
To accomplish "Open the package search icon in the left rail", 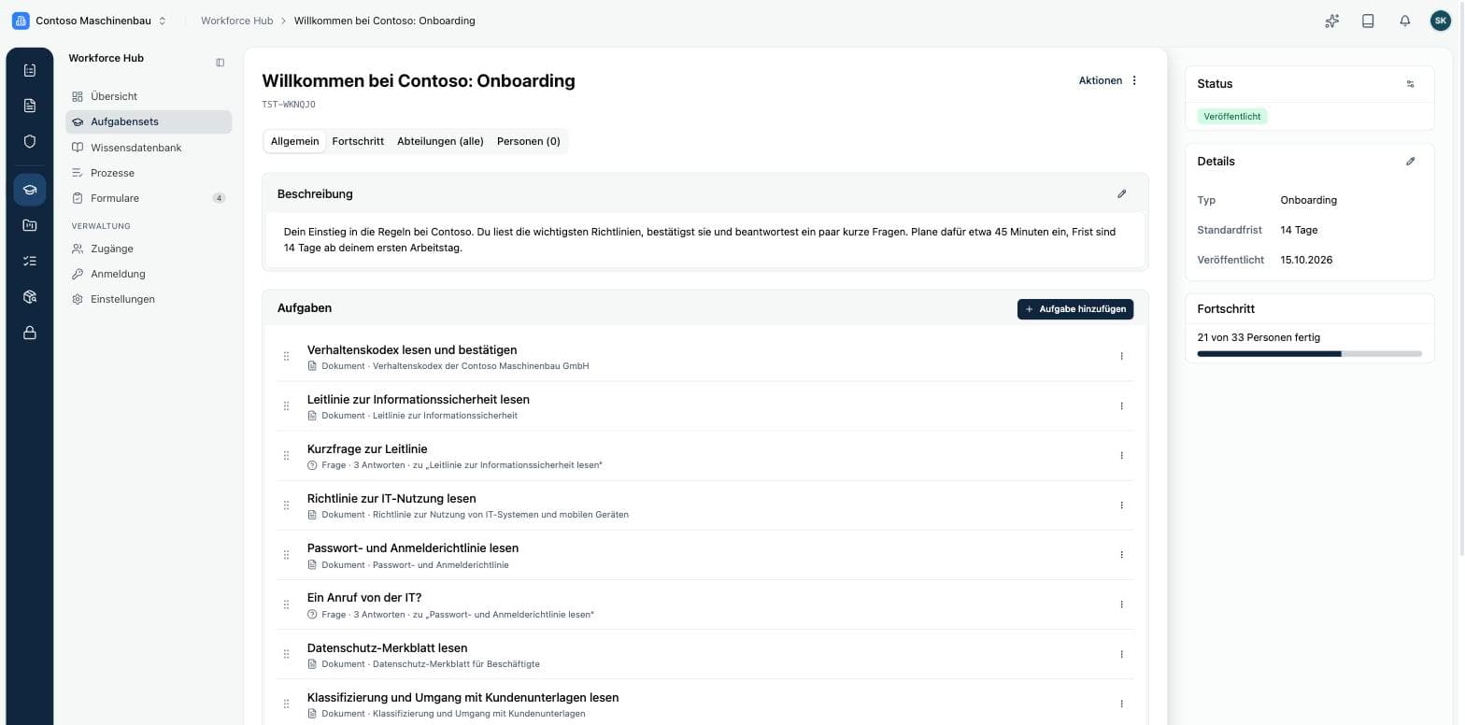I will click(30, 297).
